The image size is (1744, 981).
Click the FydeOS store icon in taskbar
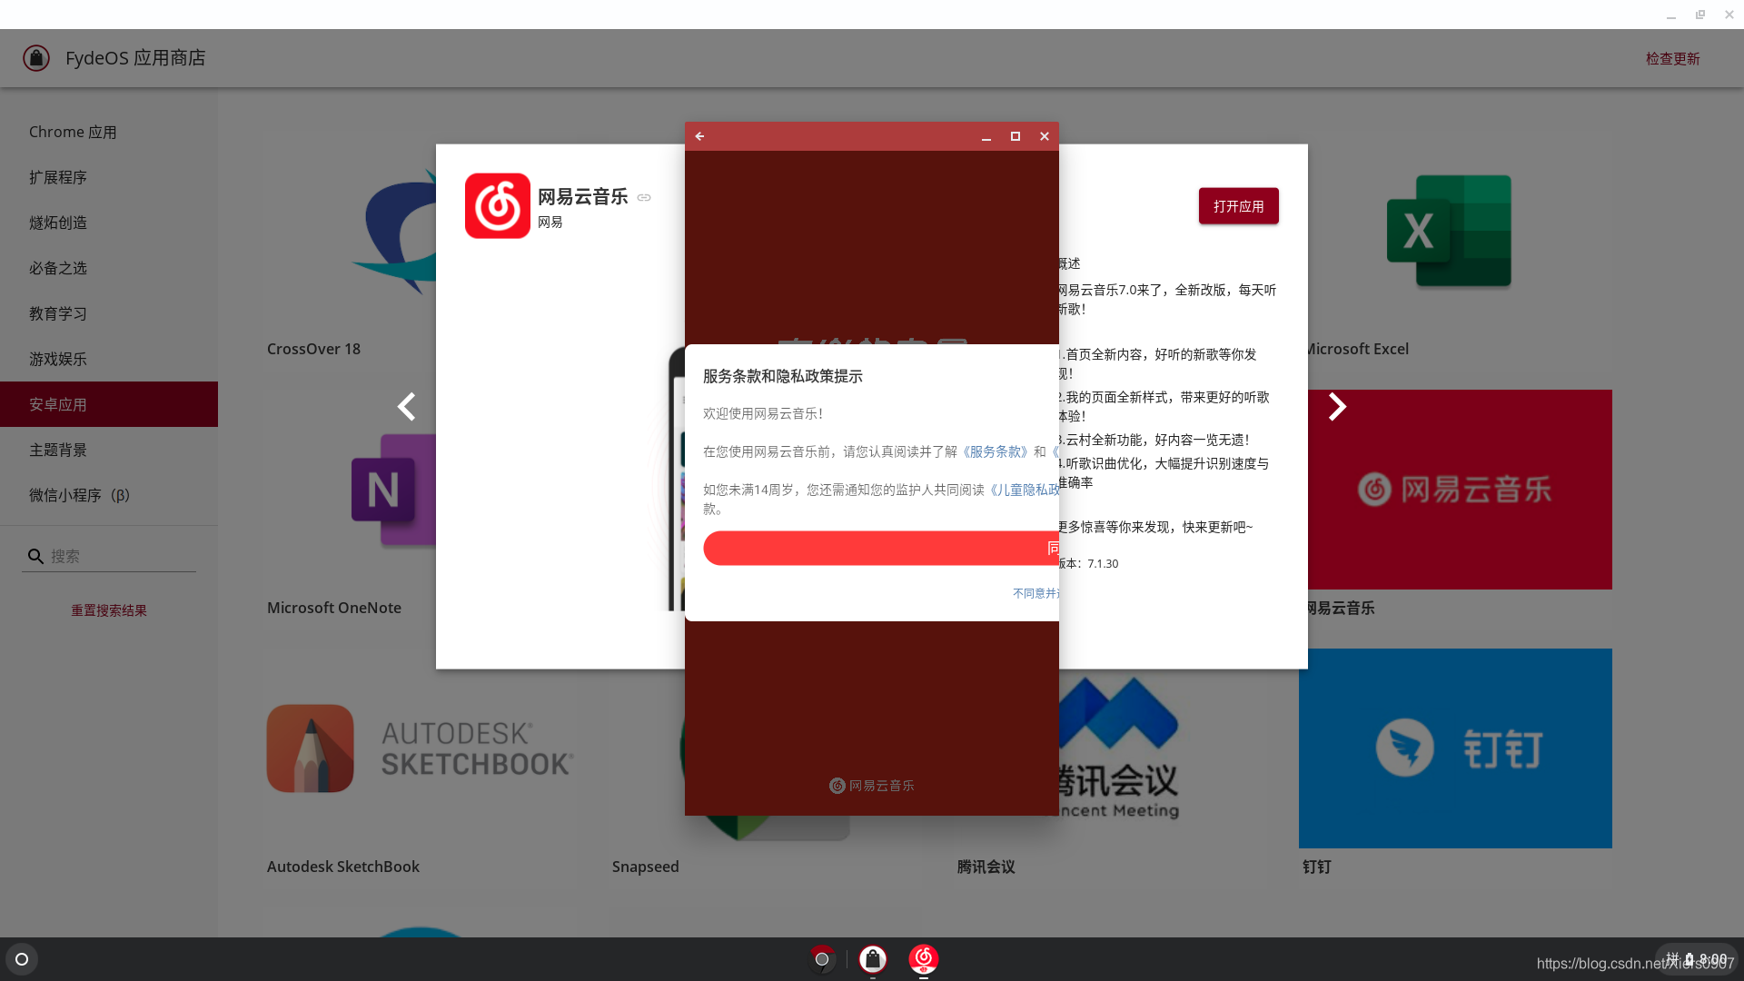click(x=873, y=958)
